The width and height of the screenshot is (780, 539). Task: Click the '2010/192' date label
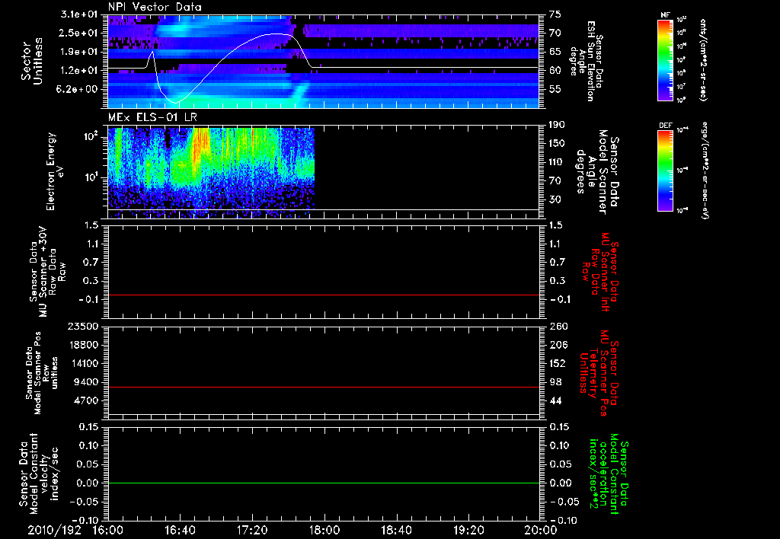coord(54,531)
